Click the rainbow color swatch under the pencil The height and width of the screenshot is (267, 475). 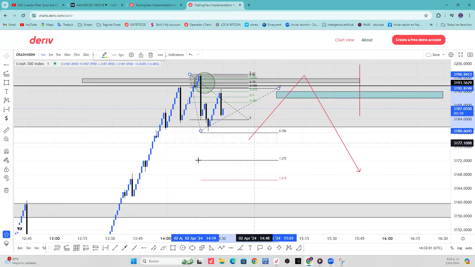[x=104, y=57]
